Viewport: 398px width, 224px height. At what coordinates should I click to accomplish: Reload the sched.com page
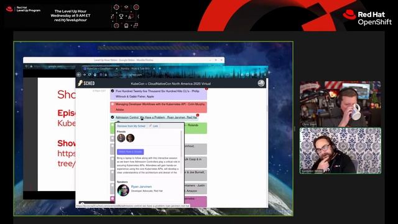tap(90, 75)
